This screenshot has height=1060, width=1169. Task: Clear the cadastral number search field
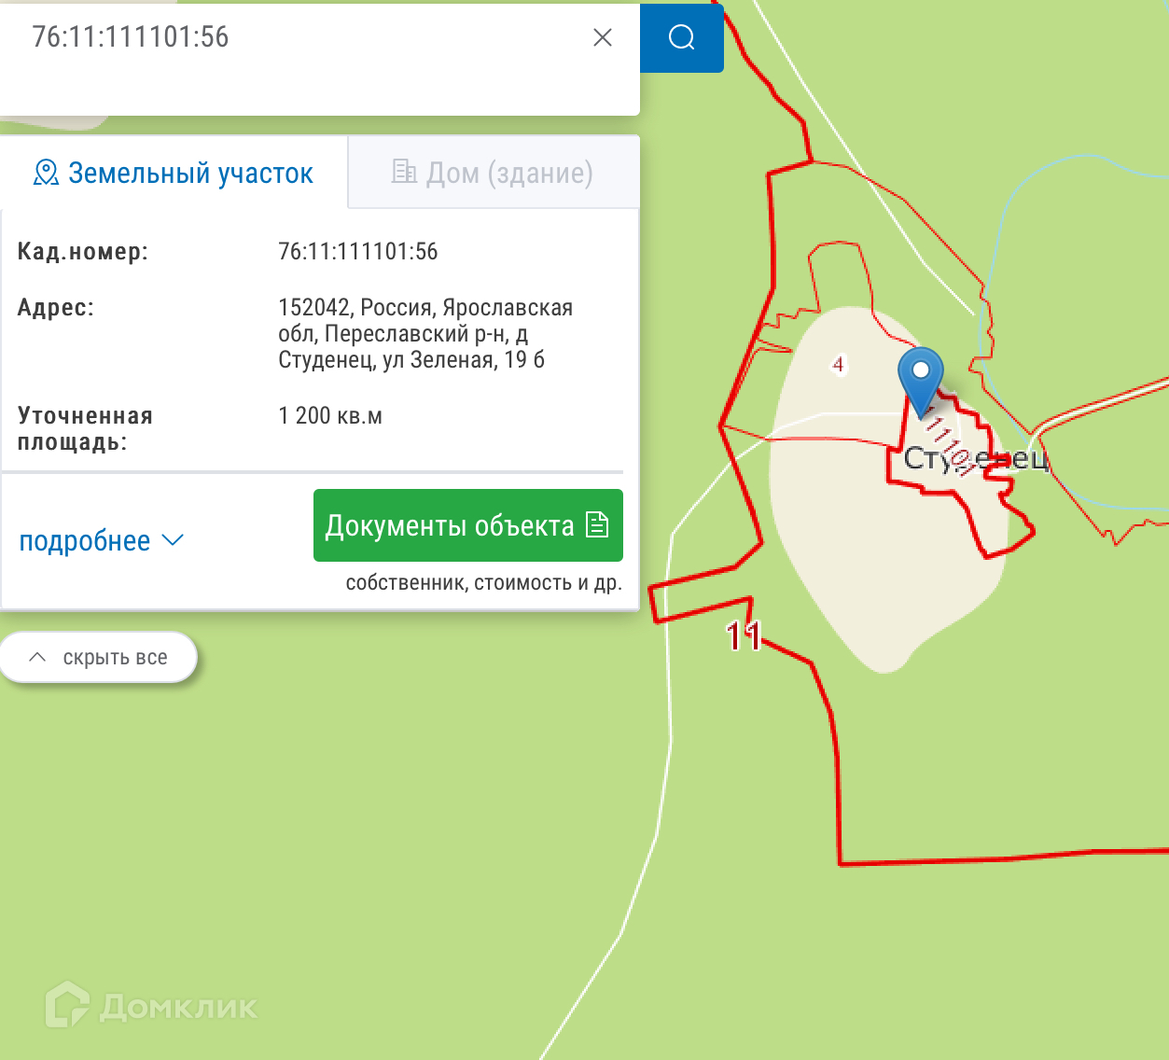[603, 37]
